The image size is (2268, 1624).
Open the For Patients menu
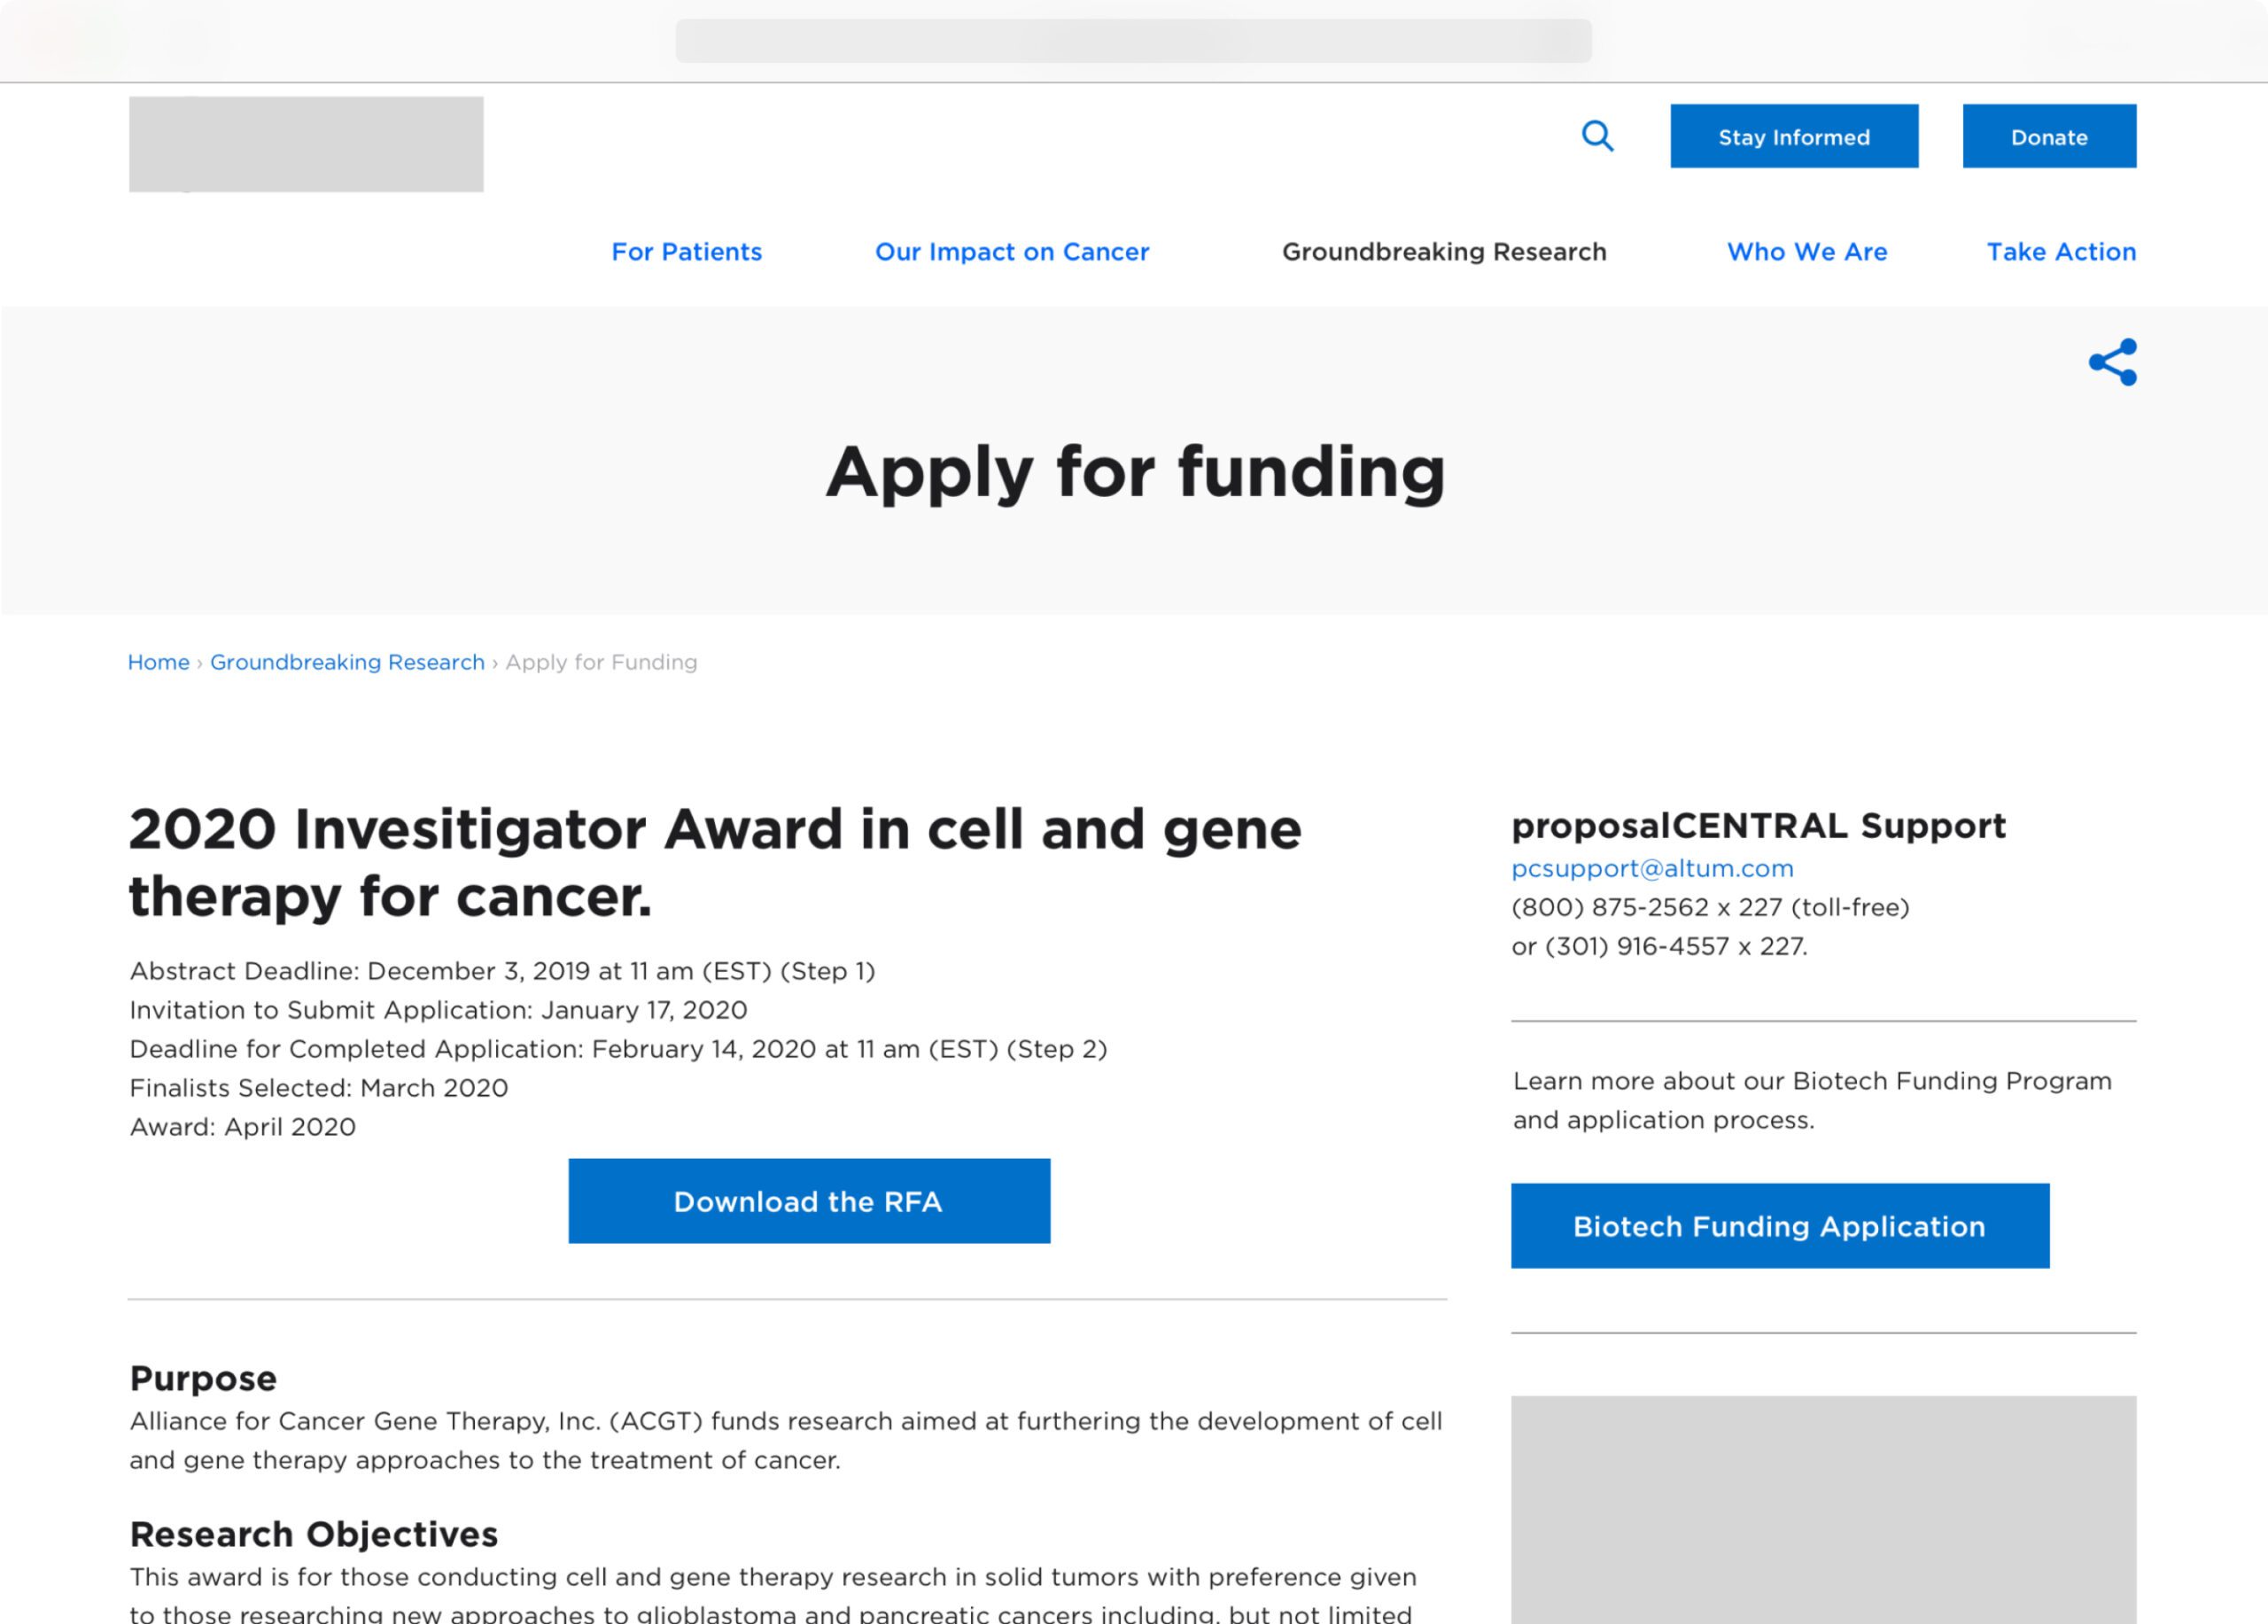coord(687,252)
